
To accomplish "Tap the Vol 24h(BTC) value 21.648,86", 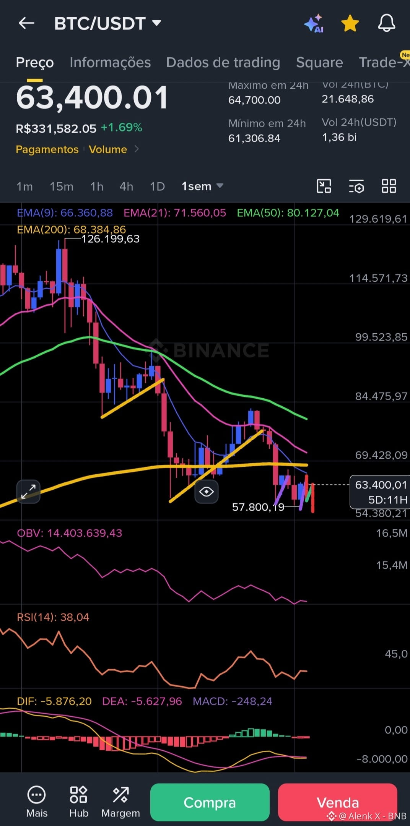I will coord(348,99).
